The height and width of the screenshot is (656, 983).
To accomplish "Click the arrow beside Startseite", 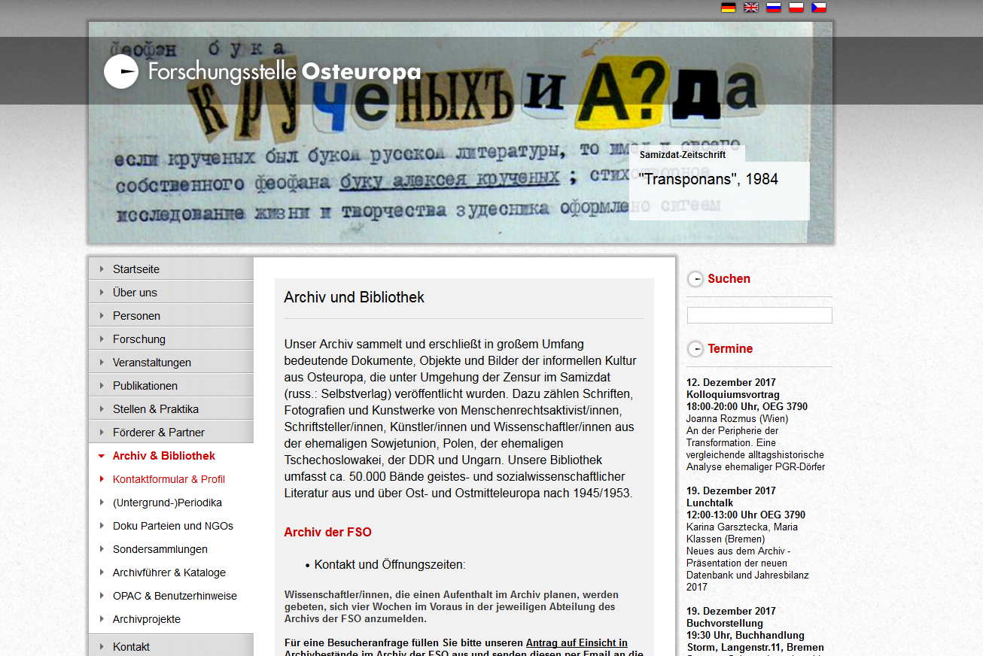I will point(102,269).
